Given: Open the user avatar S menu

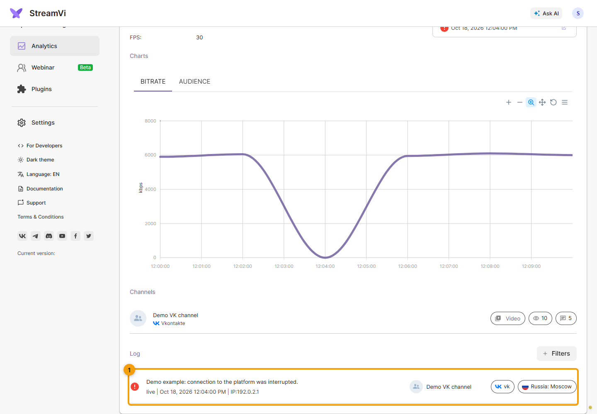Looking at the screenshot, I should [x=578, y=13].
